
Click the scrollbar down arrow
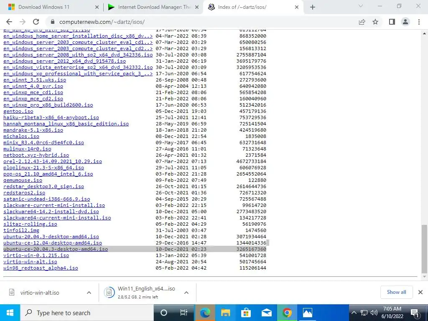click(x=424, y=277)
